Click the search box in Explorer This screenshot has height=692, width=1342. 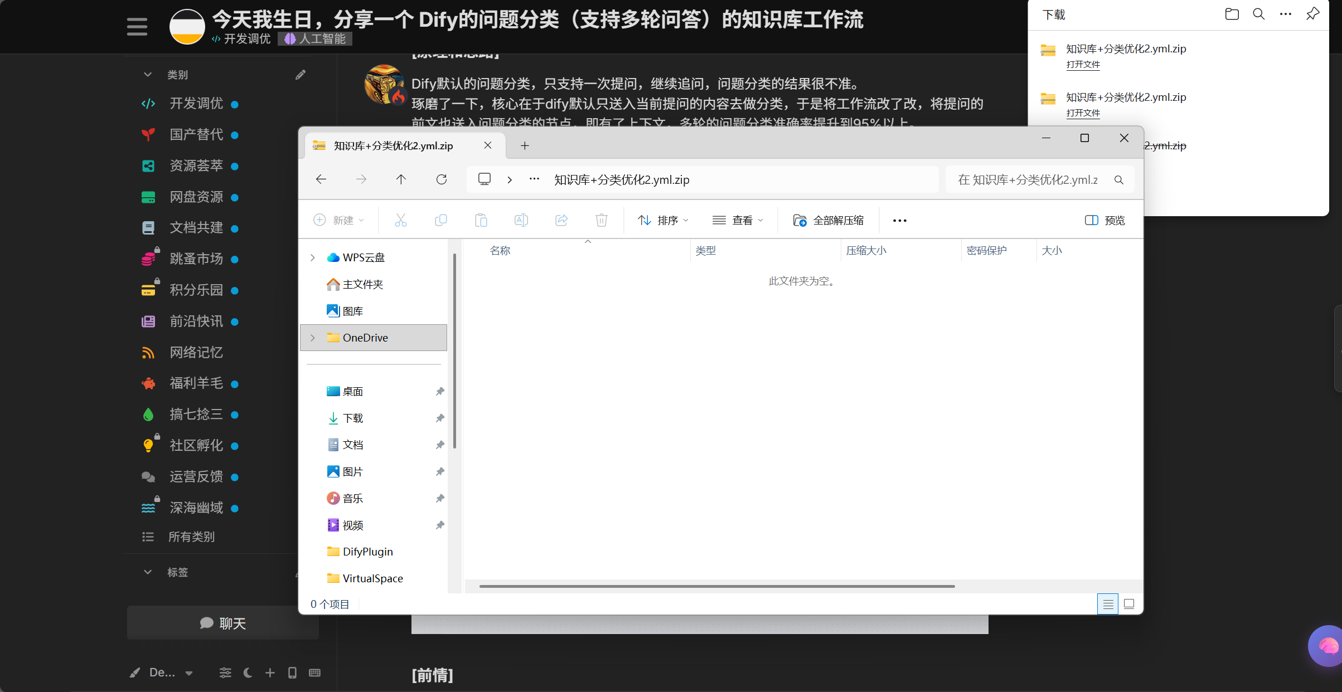coord(1039,179)
